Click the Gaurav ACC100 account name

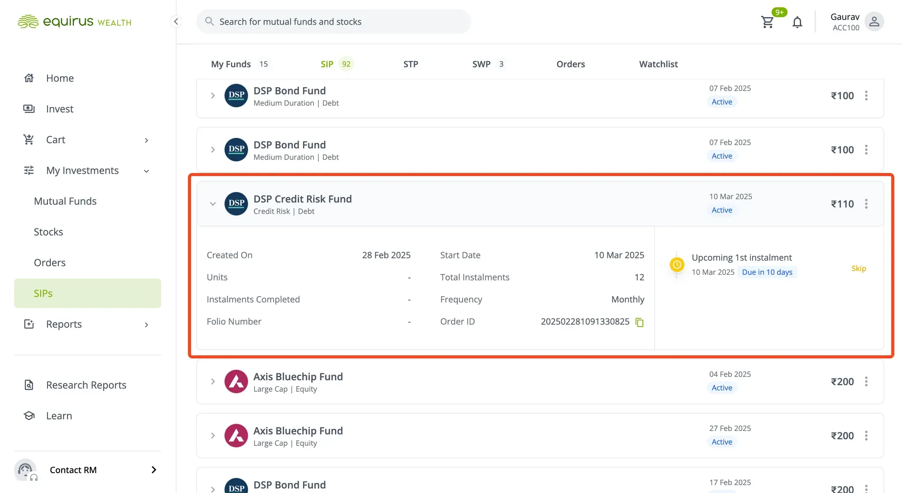(x=845, y=22)
